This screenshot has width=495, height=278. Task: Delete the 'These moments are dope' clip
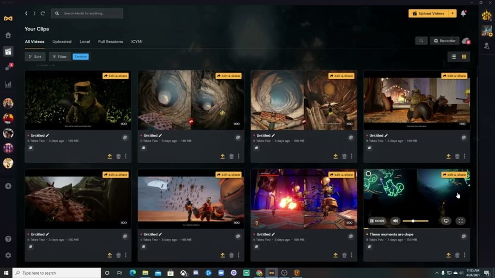457,255
